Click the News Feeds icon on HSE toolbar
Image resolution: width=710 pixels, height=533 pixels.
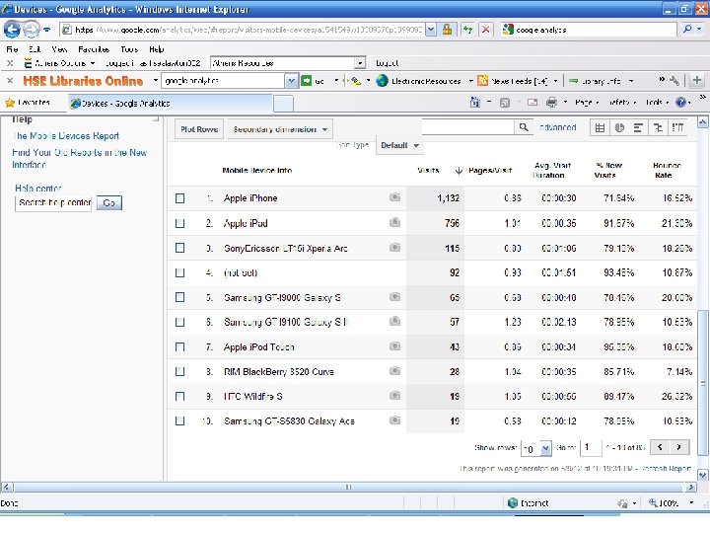click(482, 81)
